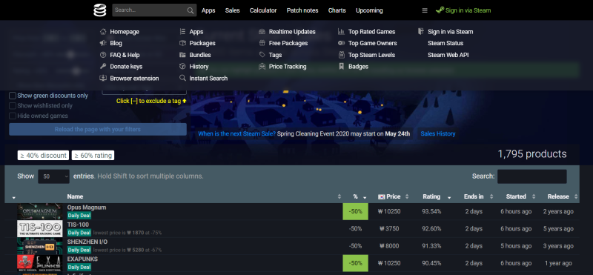Click the TIS-100 Daily Deal badge
The width and height of the screenshot is (593, 275).
point(79,233)
